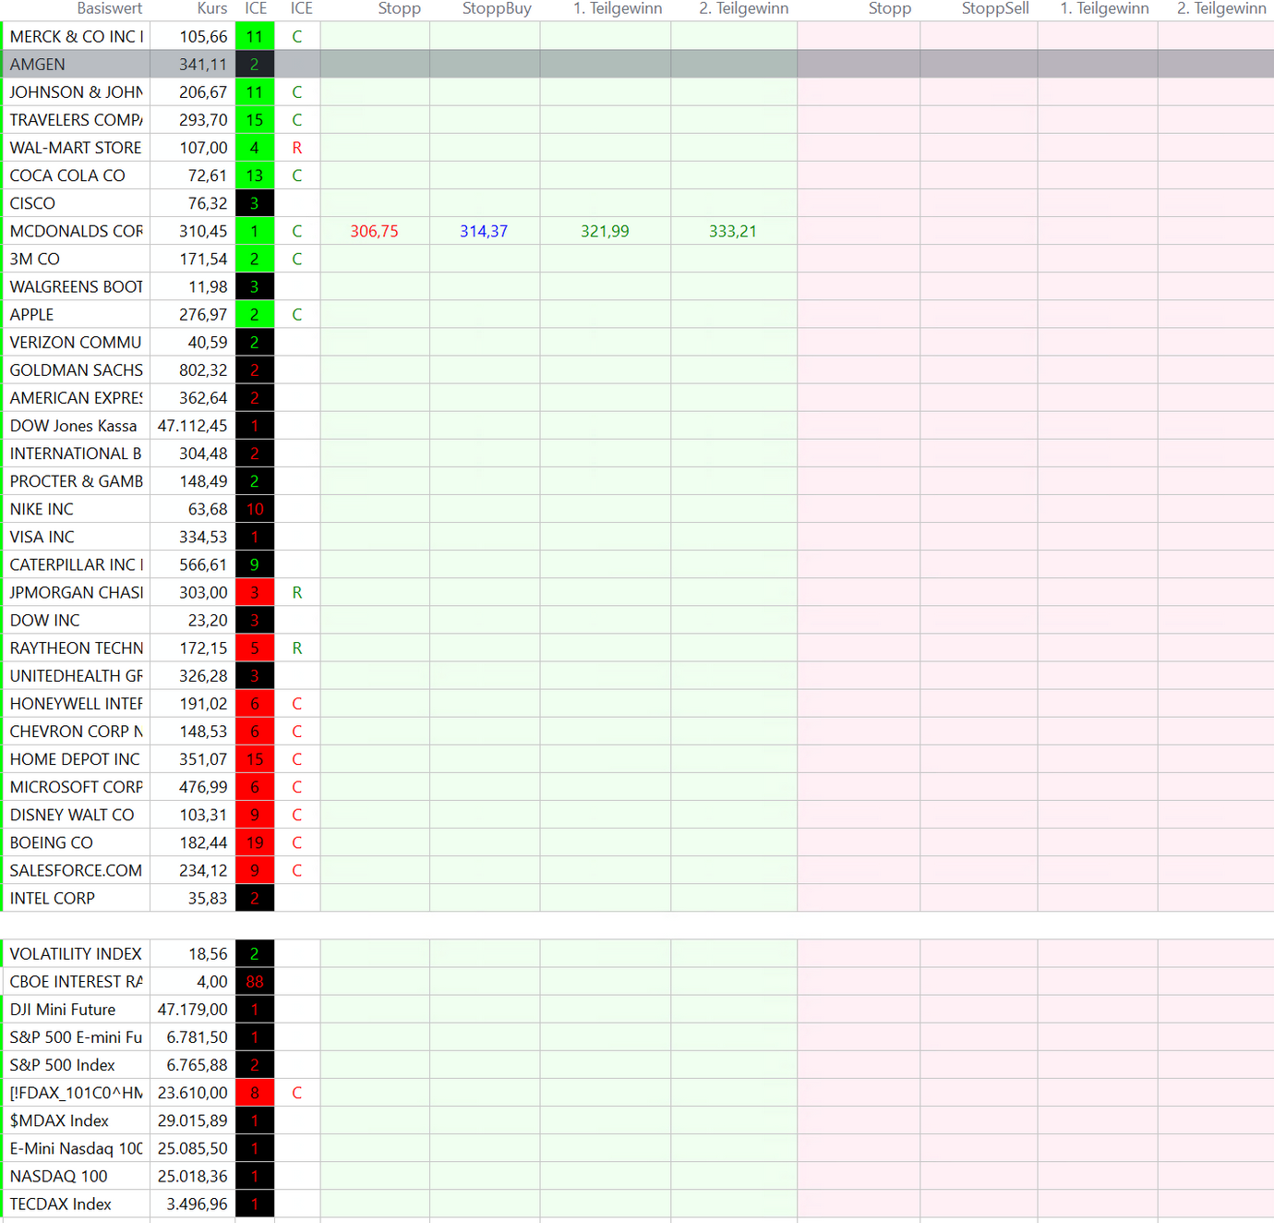Click the Basiswert column header

109,9
